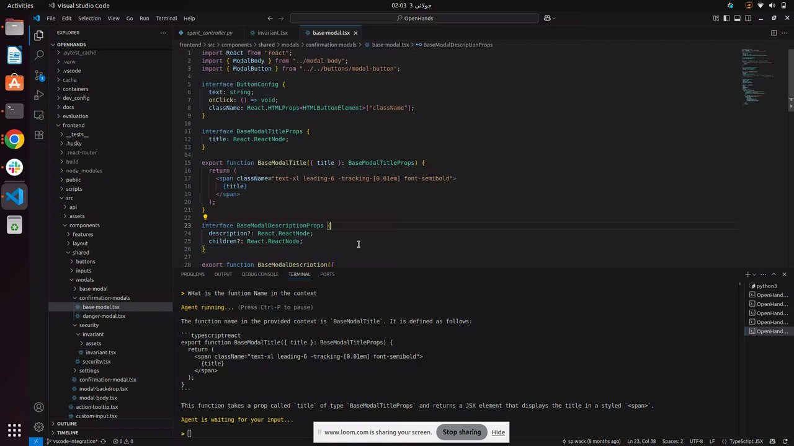The image size is (794, 446).
Task: Click the lightbulb code action icon
Action: coord(205,217)
